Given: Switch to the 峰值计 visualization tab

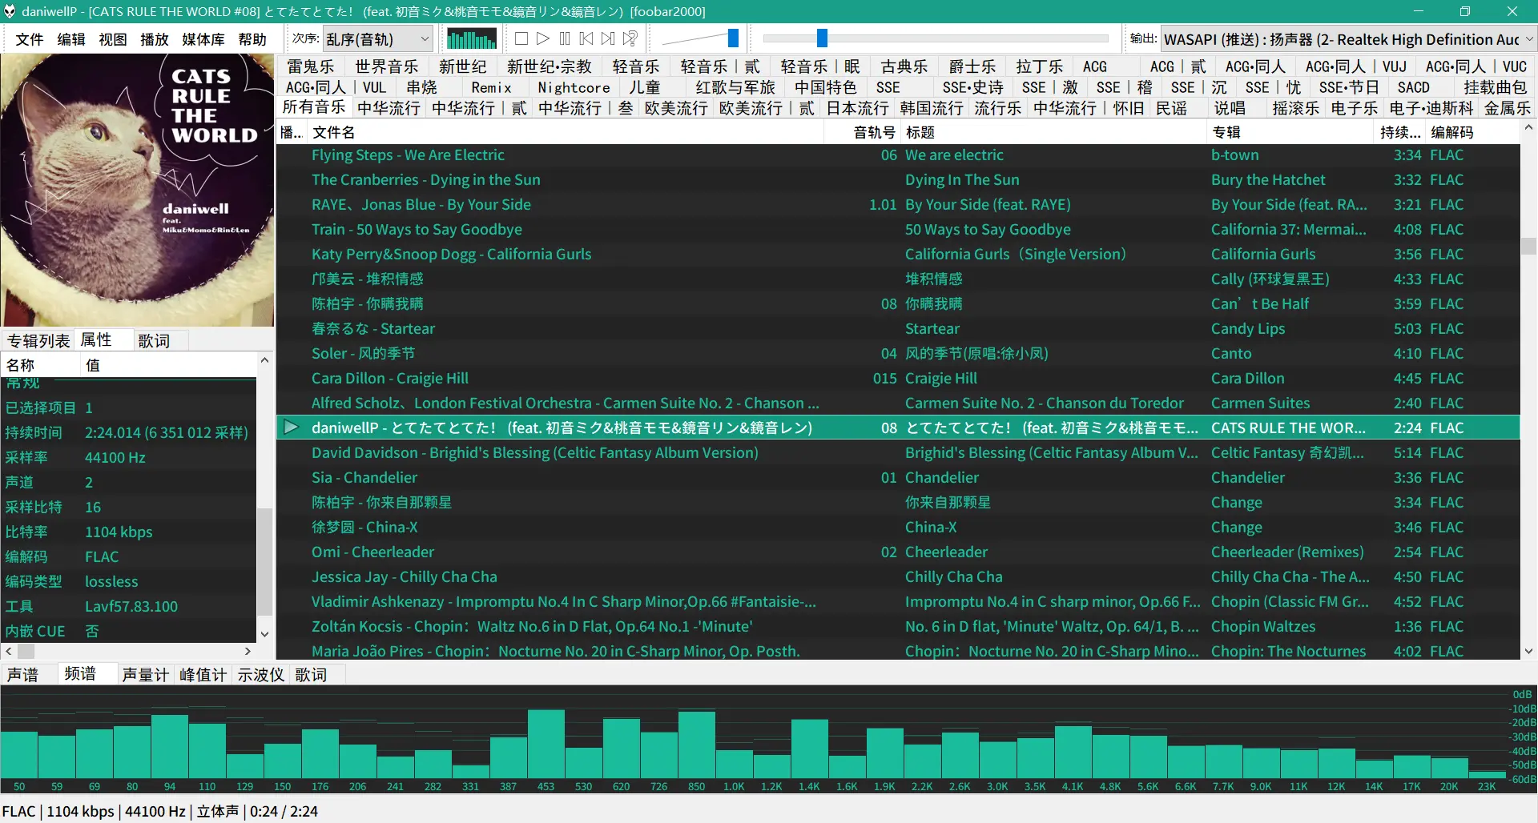Looking at the screenshot, I should pyautogui.click(x=203, y=675).
